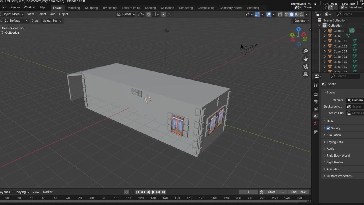Switch to the UV Editing workspace tab
The image size is (364, 205).
pos(110,8)
